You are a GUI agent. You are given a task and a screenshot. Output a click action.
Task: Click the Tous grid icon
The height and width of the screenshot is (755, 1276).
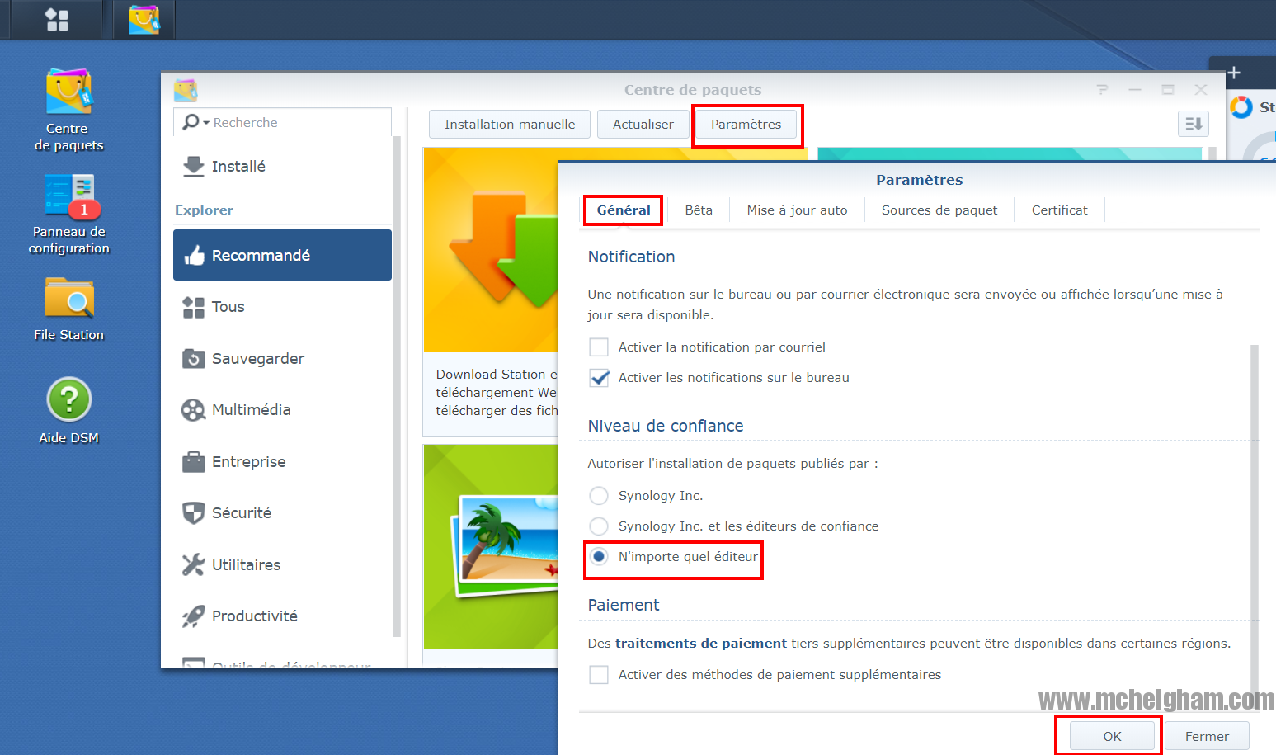(x=193, y=307)
